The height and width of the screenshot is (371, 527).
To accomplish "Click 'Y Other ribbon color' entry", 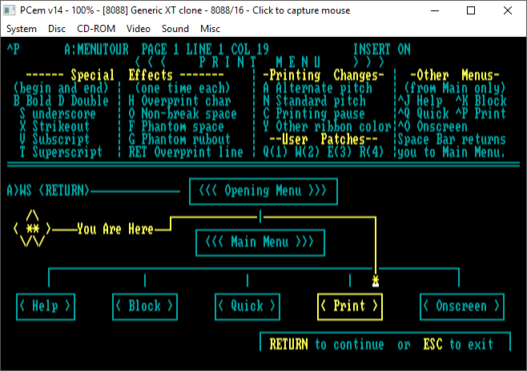I will [328, 127].
